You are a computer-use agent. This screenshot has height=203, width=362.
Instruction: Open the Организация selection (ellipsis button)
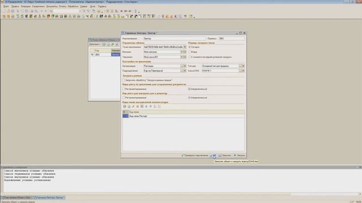coord(182,66)
